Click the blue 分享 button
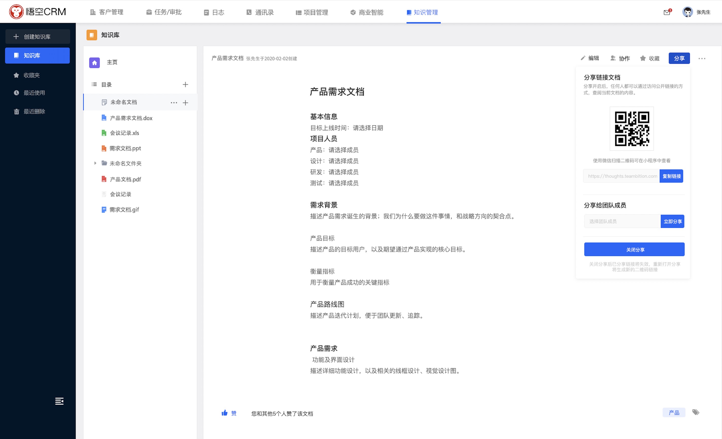The image size is (722, 439). (679, 58)
